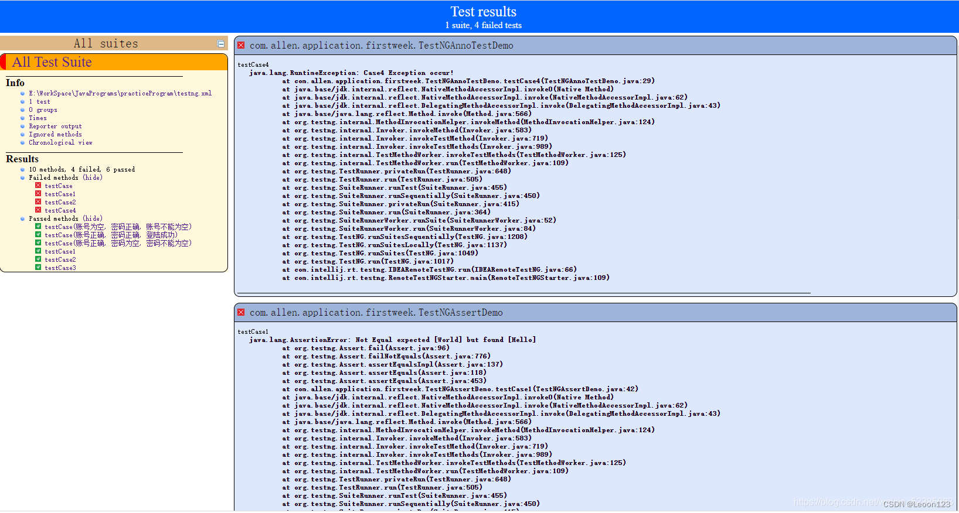Open passed testCase(账号正确, 密码为空, 密码不能为空) link
This screenshot has width=959, height=513.
pos(118,243)
